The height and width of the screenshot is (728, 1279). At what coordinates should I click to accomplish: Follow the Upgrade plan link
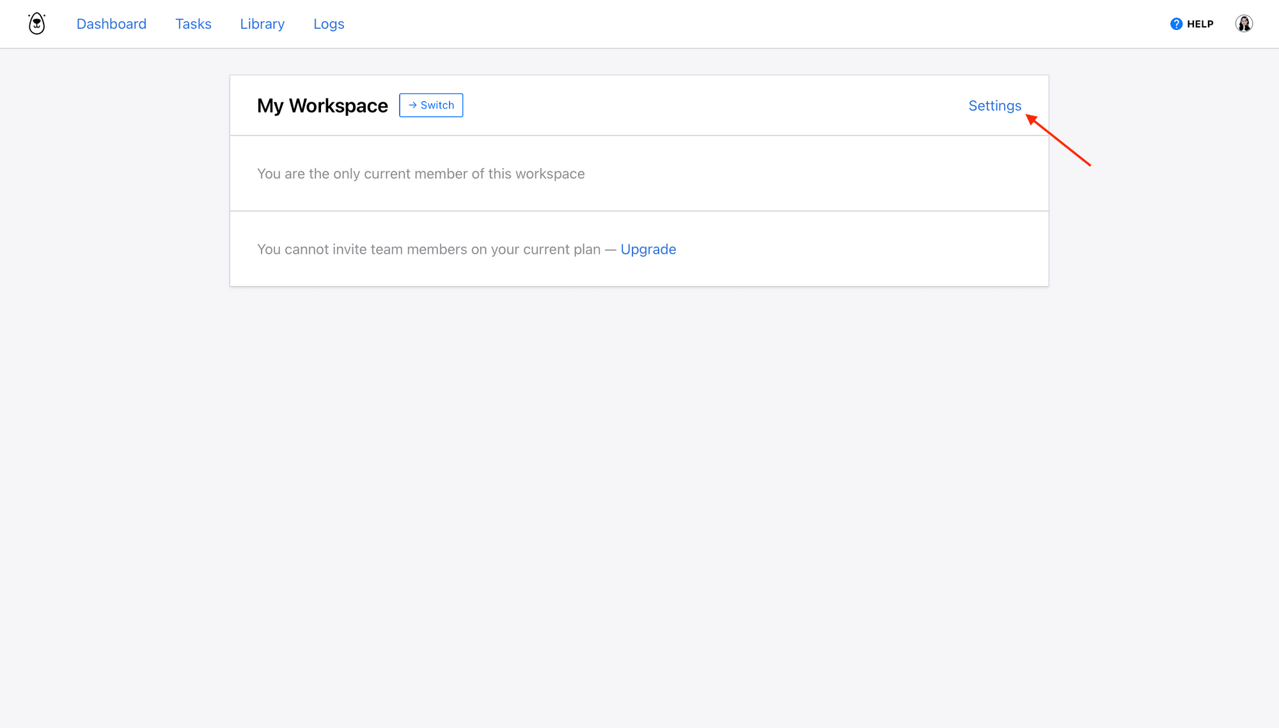pos(648,249)
